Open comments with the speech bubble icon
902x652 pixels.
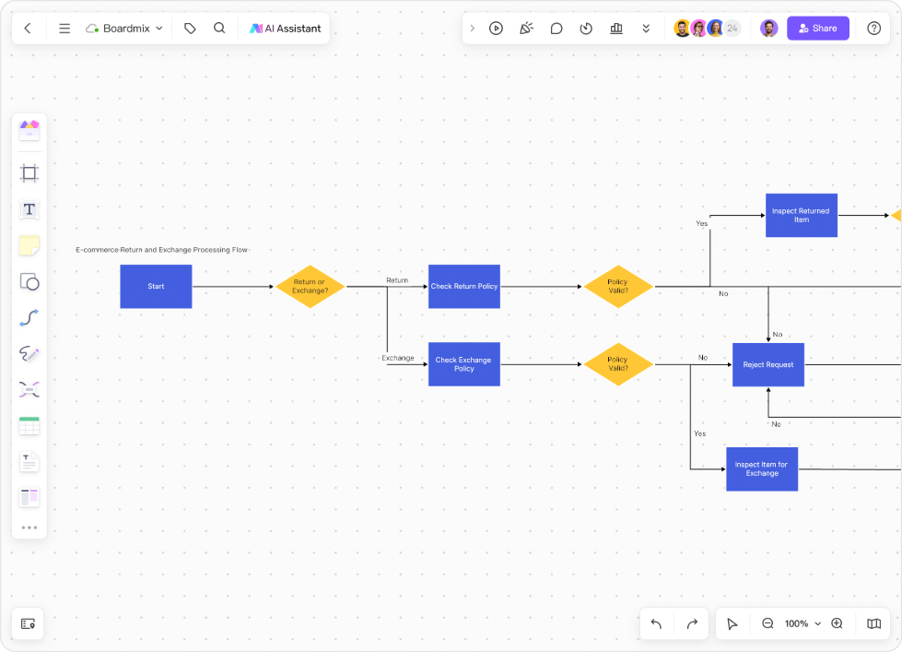click(x=556, y=29)
